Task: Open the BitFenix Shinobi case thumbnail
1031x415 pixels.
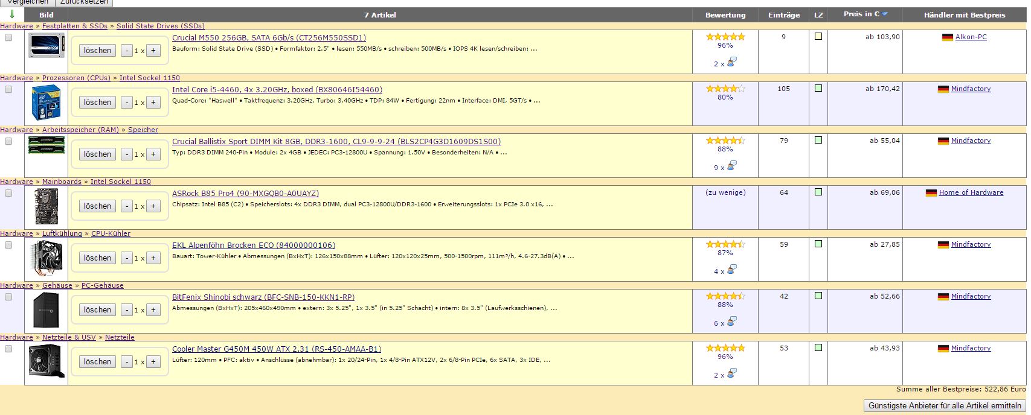Action: pyautogui.click(x=47, y=310)
